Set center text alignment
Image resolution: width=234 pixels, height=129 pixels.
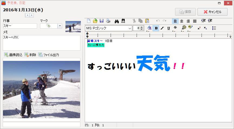(182, 21)
